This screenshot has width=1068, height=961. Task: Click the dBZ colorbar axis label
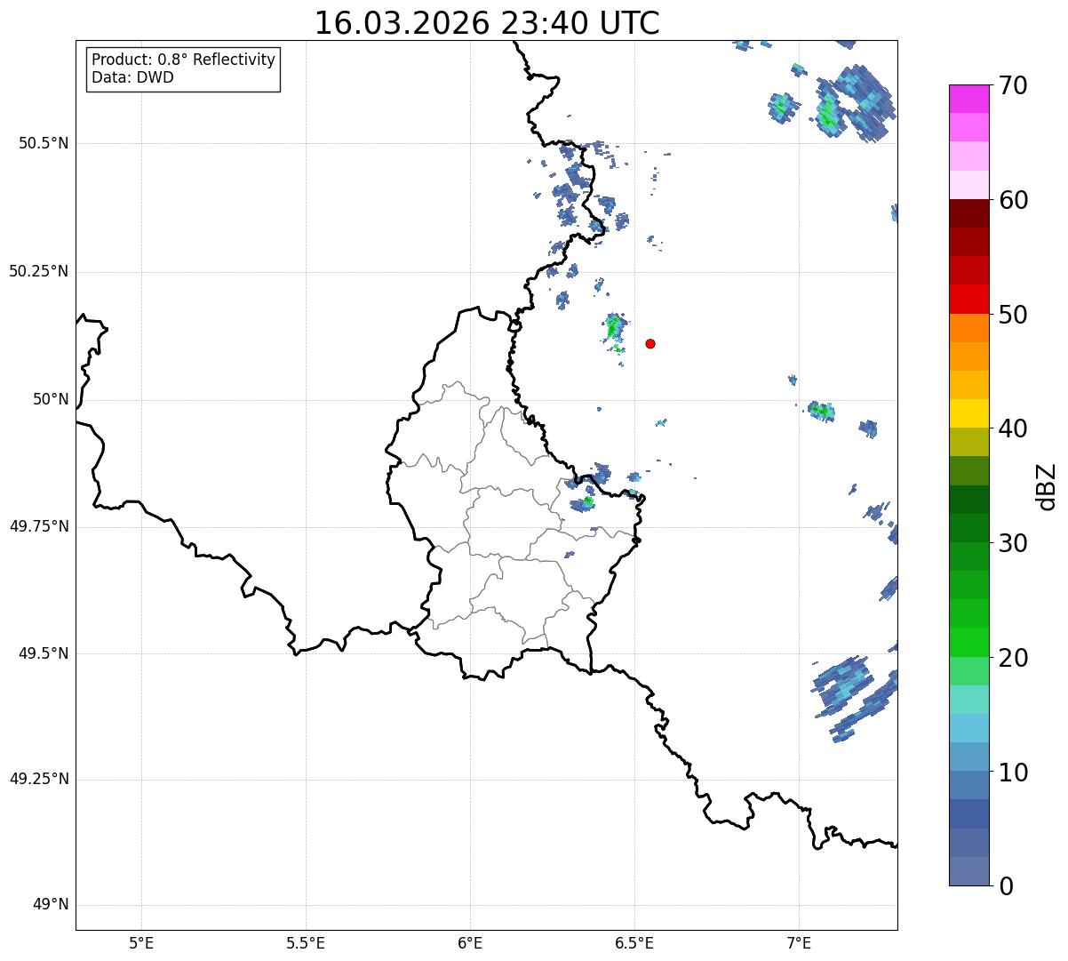1047,486
